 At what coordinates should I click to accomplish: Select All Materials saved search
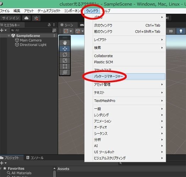pyautogui.click(x=21, y=173)
